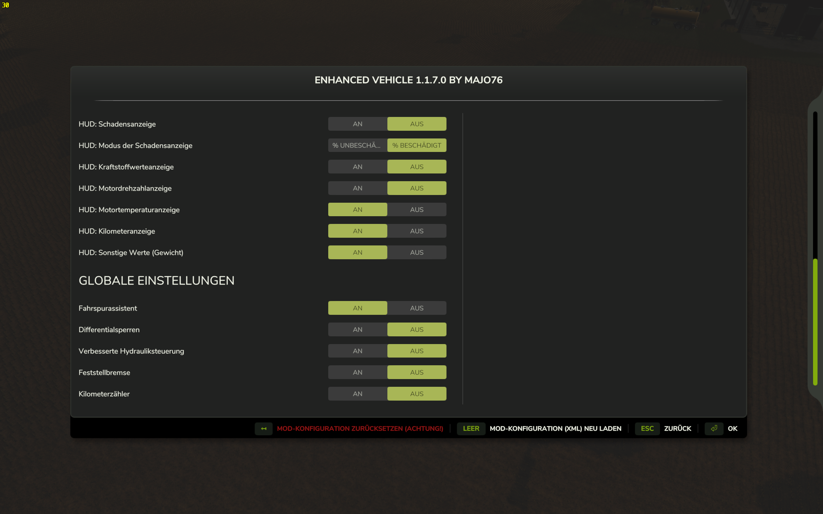Screen dimensions: 823x514
Task: Turn off Fahrspurassistent using AUS
Action: pos(417,308)
